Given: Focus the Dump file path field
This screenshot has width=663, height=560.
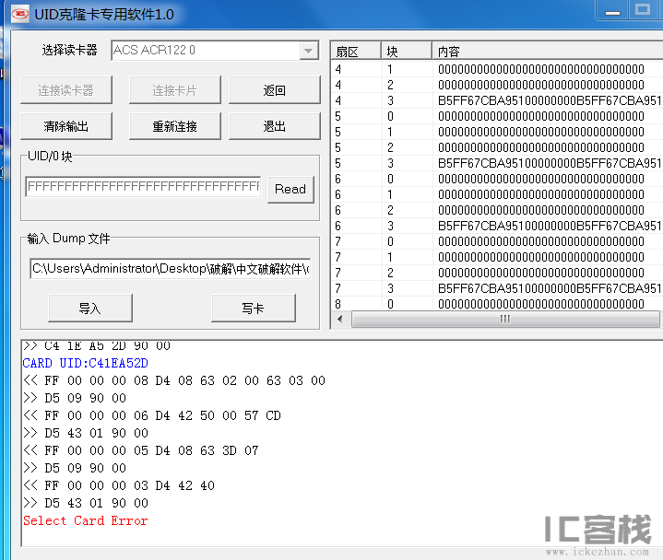Looking at the screenshot, I should (171, 269).
